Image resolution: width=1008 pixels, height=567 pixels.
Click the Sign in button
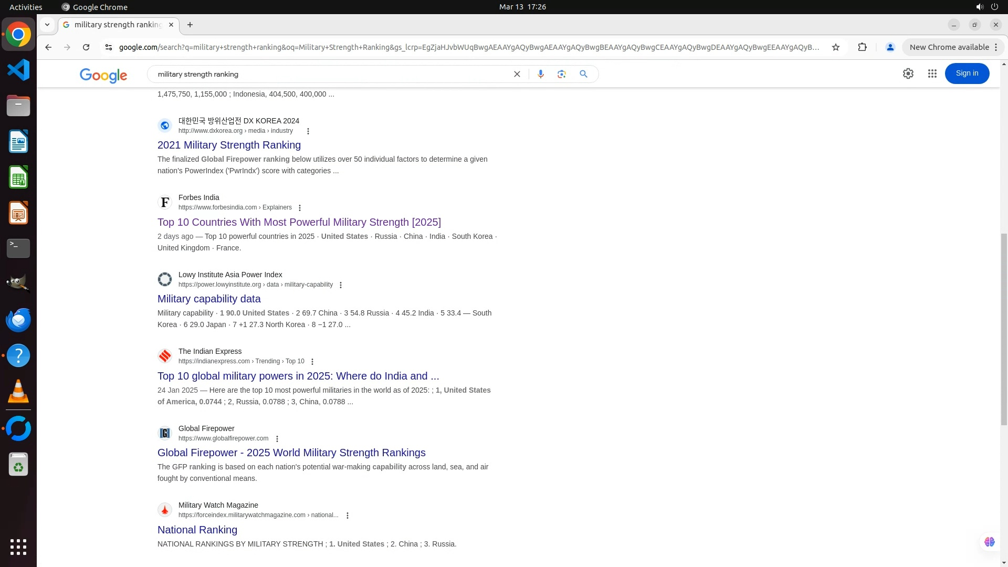pos(967,73)
